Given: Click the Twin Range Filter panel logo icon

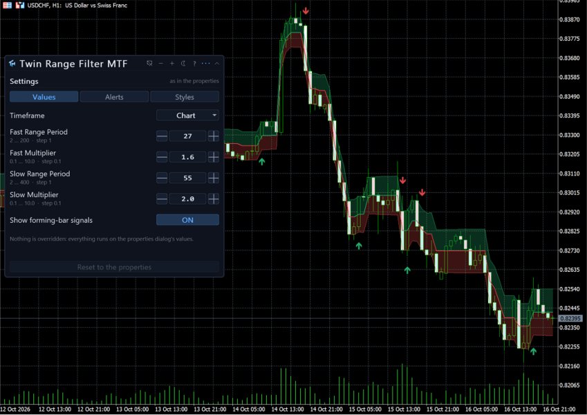Looking at the screenshot, I should coord(12,64).
